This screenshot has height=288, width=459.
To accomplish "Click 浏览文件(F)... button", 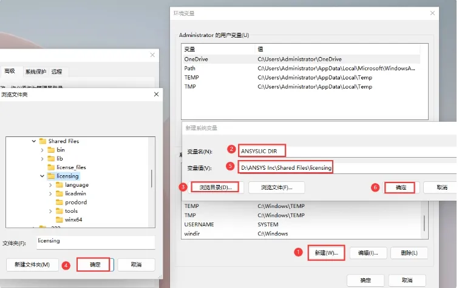I will 277,187.
